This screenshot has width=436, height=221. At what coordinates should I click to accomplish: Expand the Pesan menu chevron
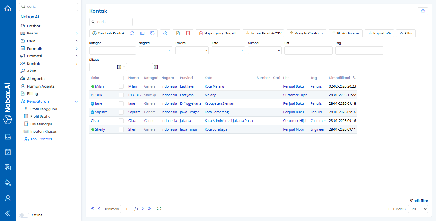point(77,33)
